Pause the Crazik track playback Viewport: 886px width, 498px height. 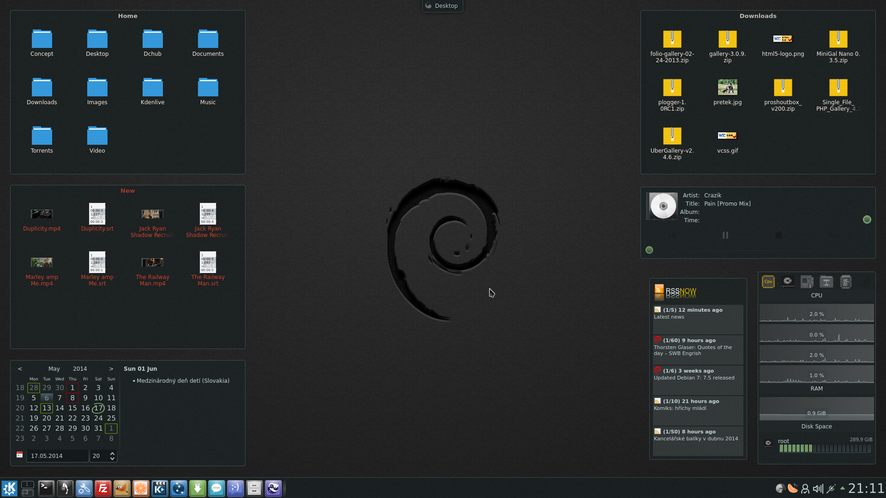pyautogui.click(x=725, y=235)
